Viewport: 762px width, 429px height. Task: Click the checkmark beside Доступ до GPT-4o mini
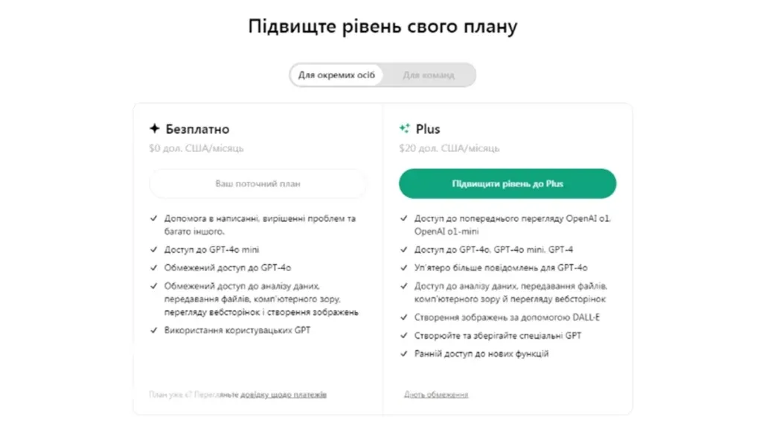click(154, 250)
